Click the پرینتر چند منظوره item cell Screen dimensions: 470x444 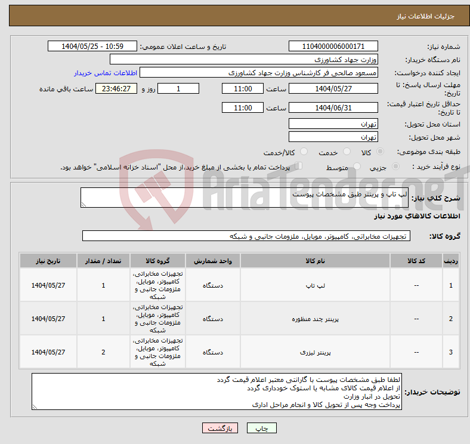point(315,319)
